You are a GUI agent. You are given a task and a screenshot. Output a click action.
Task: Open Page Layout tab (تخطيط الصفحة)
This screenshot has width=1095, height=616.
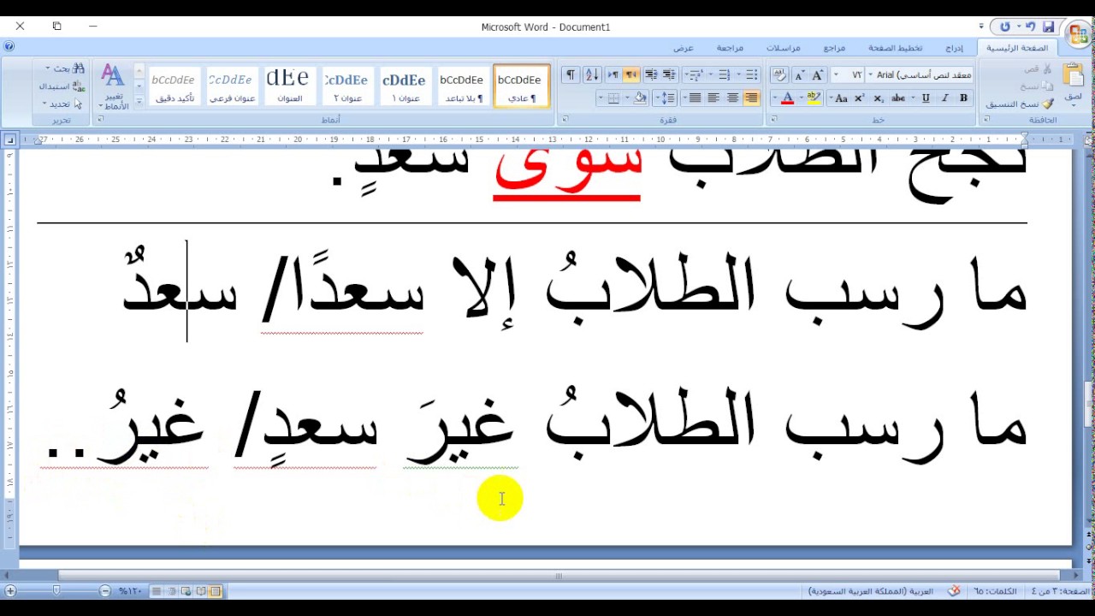tap(896, 48)
